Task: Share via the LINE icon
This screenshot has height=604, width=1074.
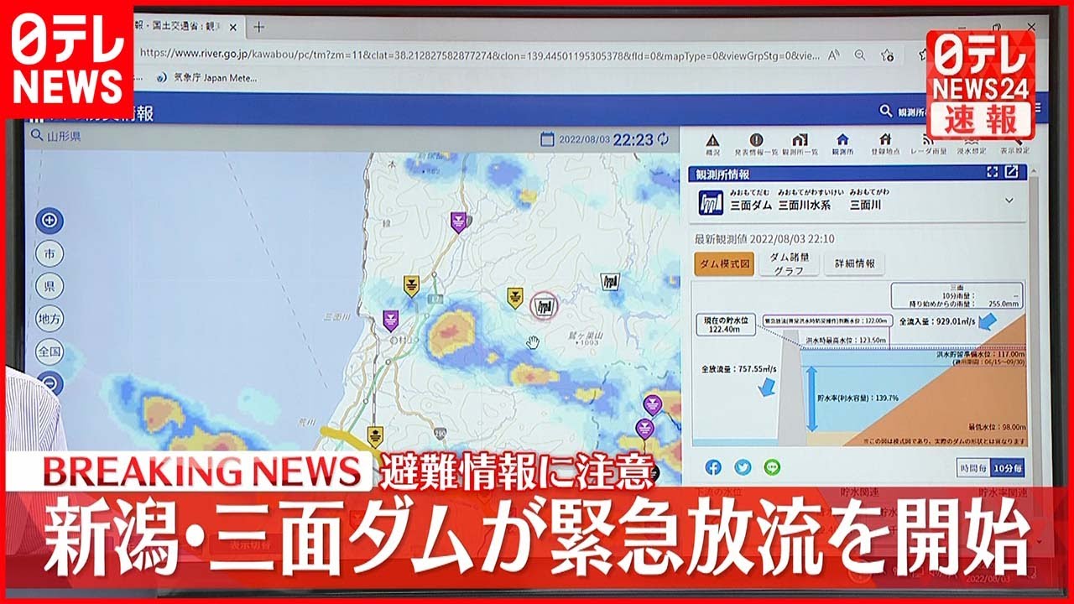Action: pos(772,467)
